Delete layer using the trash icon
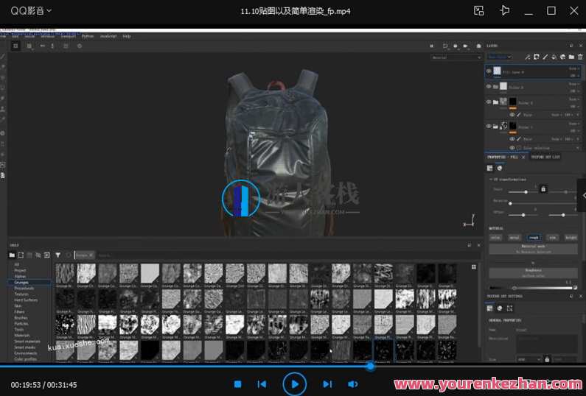Viewport: 586px width, 396px height. 580,57
